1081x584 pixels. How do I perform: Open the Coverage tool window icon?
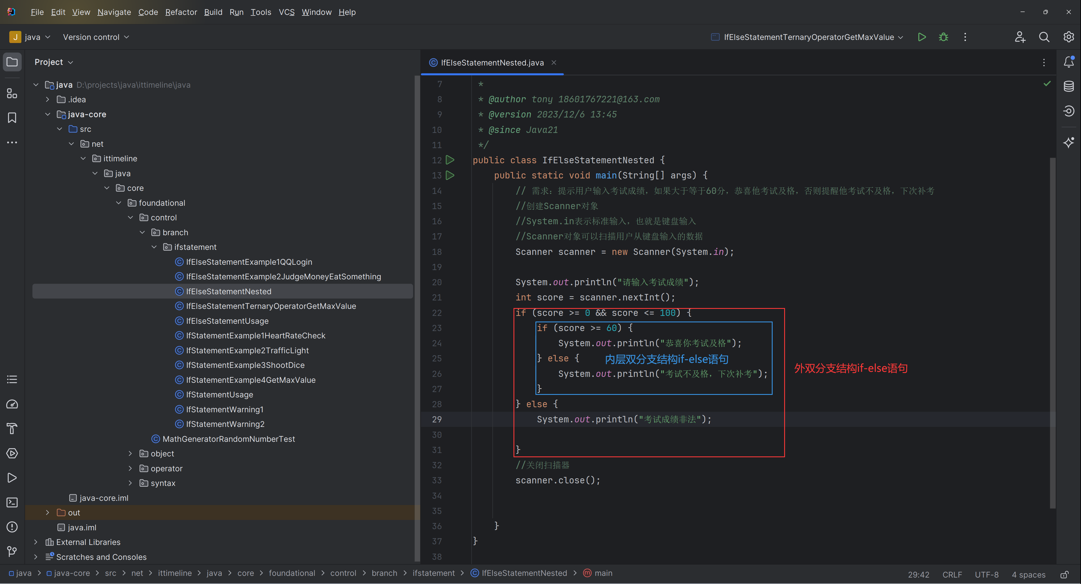(1068, 111)
